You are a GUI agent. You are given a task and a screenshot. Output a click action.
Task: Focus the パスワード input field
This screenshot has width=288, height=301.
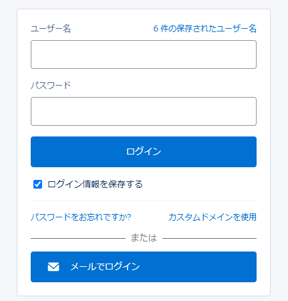(144, 111)
